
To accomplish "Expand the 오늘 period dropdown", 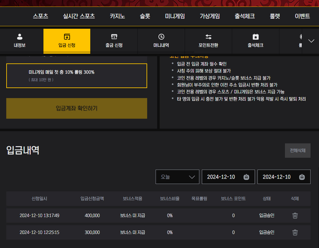I will (177, 177).
